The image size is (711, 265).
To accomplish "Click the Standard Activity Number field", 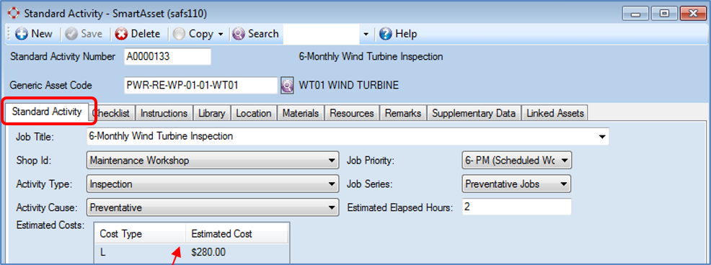I will coord(167,57).
